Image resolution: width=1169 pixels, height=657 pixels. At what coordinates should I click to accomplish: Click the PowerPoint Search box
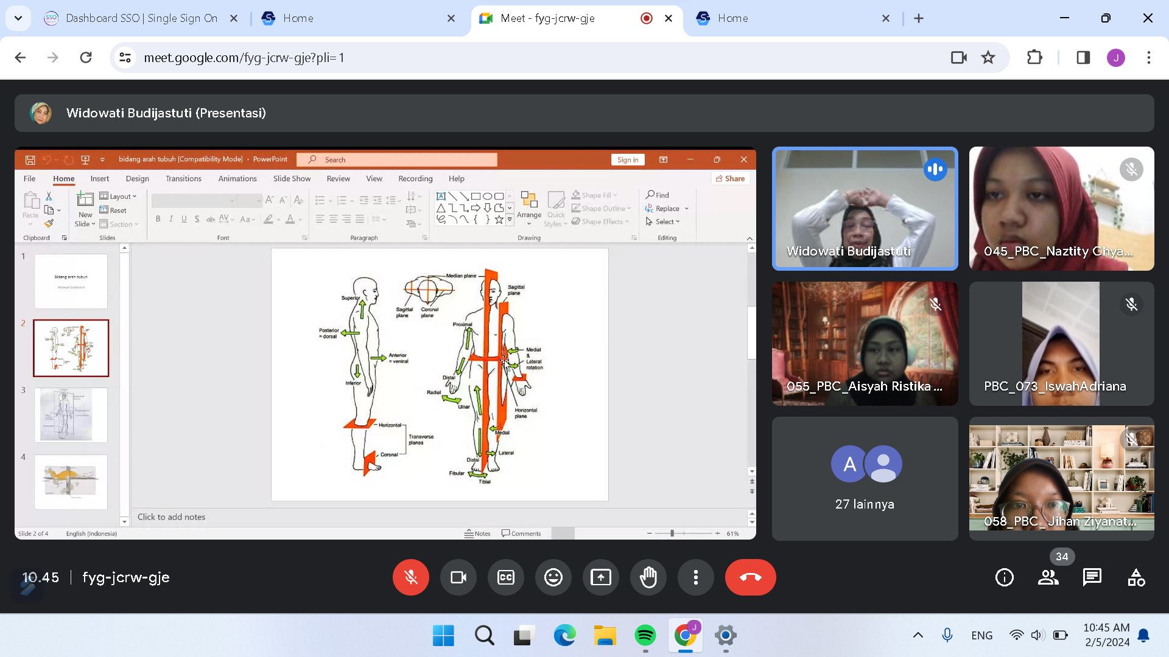397,159
